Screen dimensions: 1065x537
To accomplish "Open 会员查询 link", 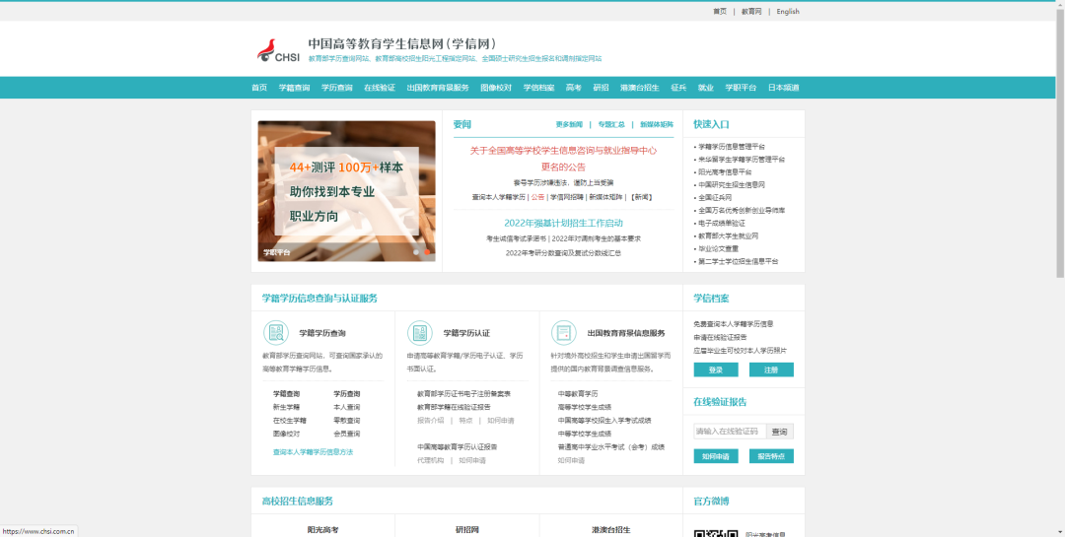I will point(346,434).
